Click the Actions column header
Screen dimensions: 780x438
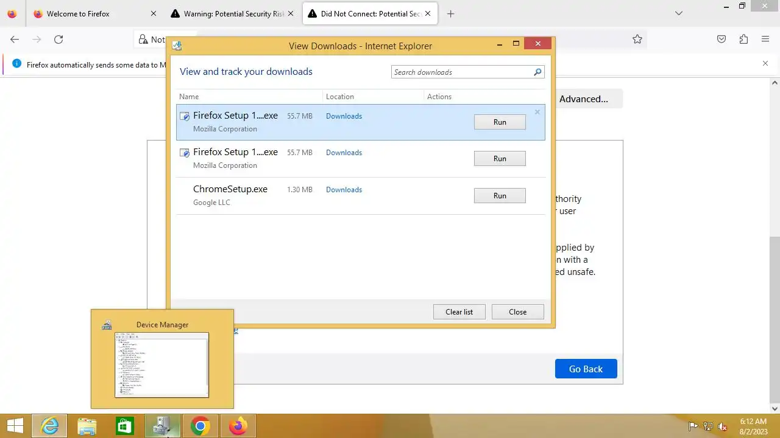pyautogui.click(x=484, y=96)
